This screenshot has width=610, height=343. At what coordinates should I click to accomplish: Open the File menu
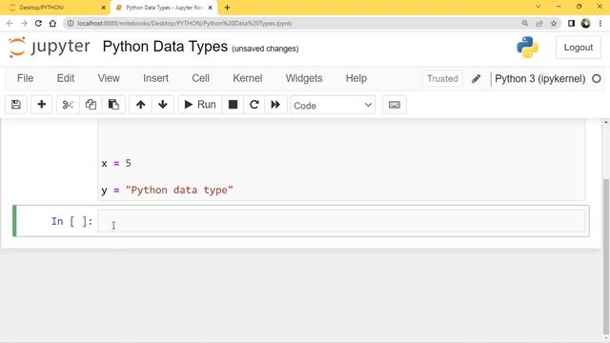point(26,78)
